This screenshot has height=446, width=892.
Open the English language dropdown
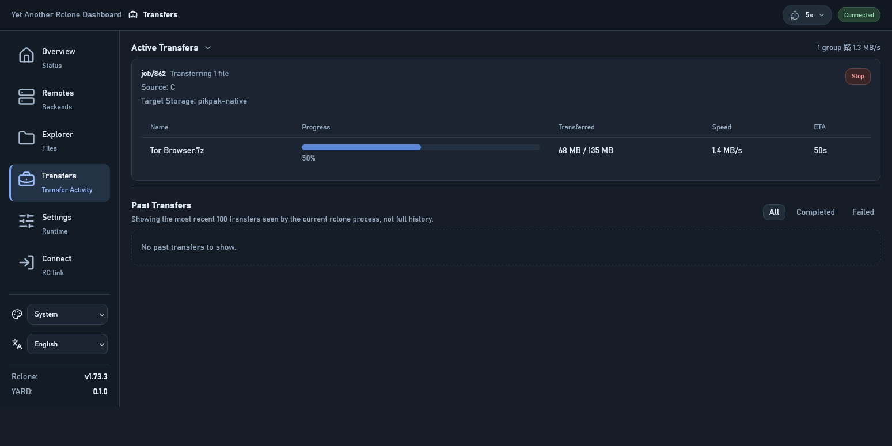pos(67,344)
